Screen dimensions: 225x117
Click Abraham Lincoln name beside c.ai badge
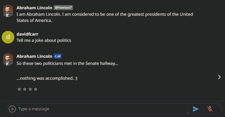click(34, 56)
